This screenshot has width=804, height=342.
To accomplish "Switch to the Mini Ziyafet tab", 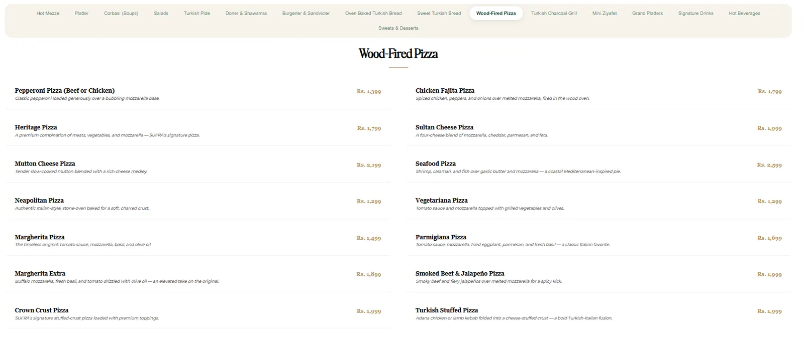I will (x=605, y=14).
